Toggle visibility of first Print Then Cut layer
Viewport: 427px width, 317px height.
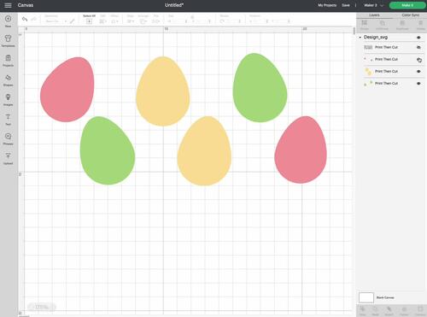[418, 47]
